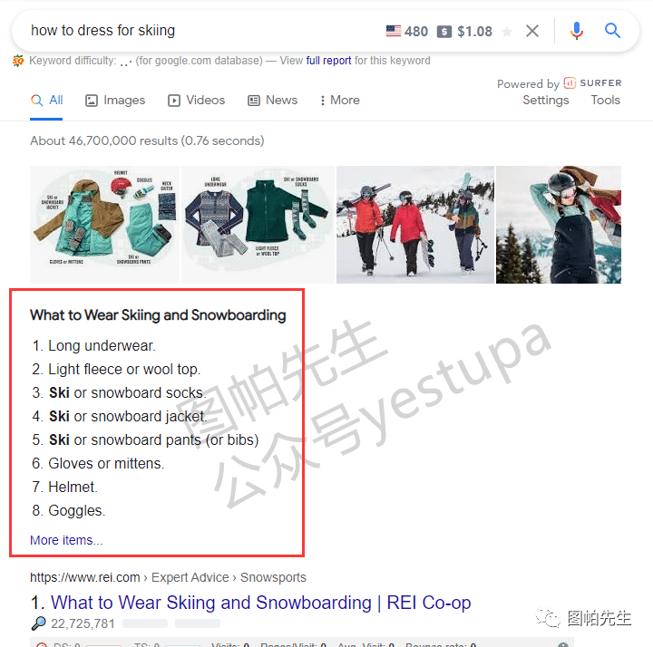Switch to the Videos tab
The height and width of the screenshot is (647, 653).
coord(196,101)
